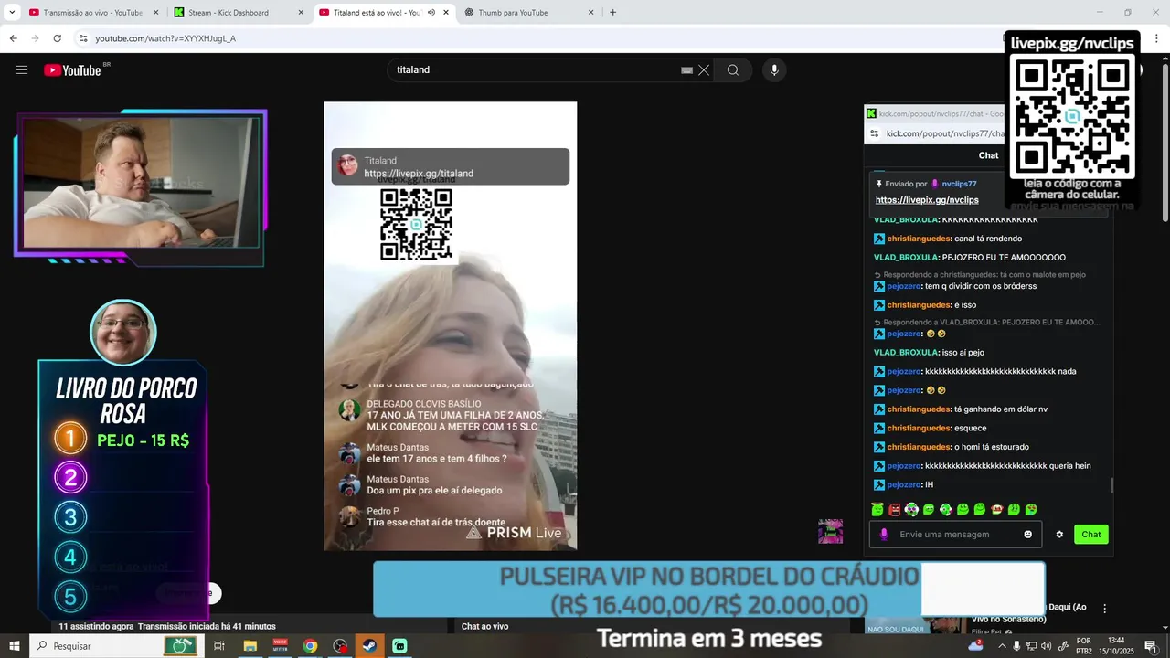The height and width of the screenshot is (658, 1170).
Task: Open Steam from the taskbar
Action: point(370,646)
